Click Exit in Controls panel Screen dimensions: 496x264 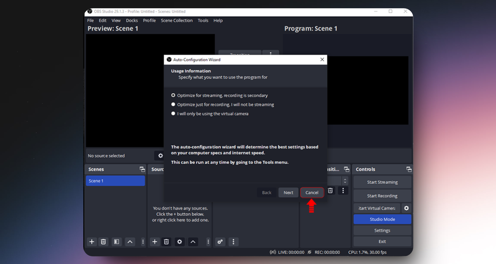tap(382, 241)
